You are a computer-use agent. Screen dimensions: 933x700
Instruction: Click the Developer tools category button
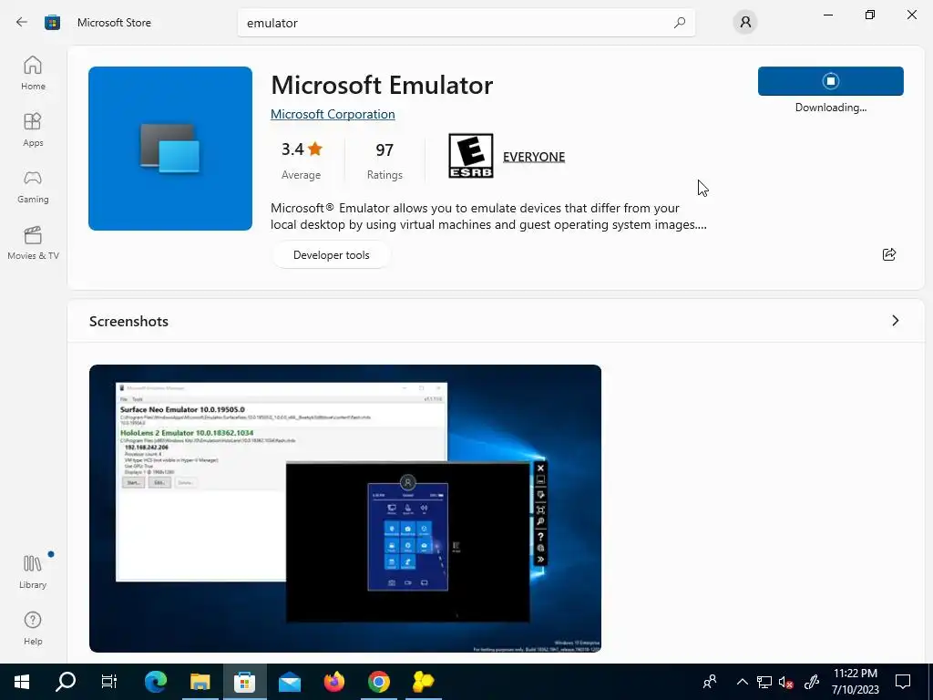(331, 255)
